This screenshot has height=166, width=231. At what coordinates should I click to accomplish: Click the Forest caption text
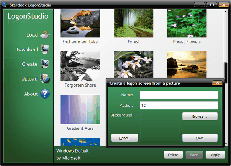134,42
